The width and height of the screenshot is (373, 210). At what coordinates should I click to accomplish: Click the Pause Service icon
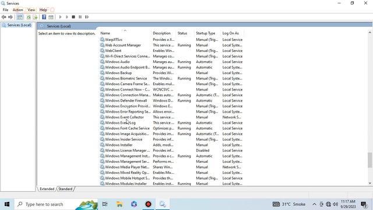[80, 17]
